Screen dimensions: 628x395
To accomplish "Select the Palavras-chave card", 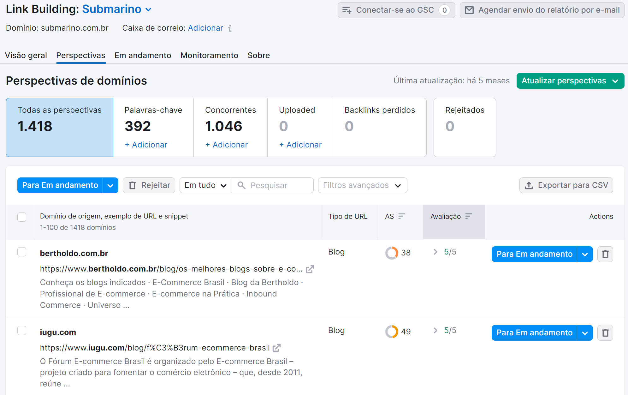I will click(x=153, y=127).
